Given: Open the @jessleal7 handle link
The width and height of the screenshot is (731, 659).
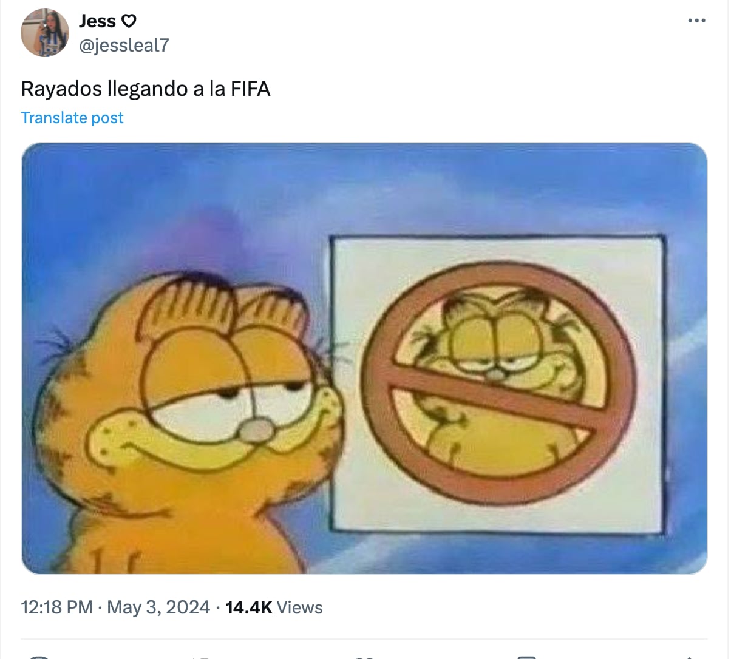Looking at the screenshot, I should [x=124, y=45].
